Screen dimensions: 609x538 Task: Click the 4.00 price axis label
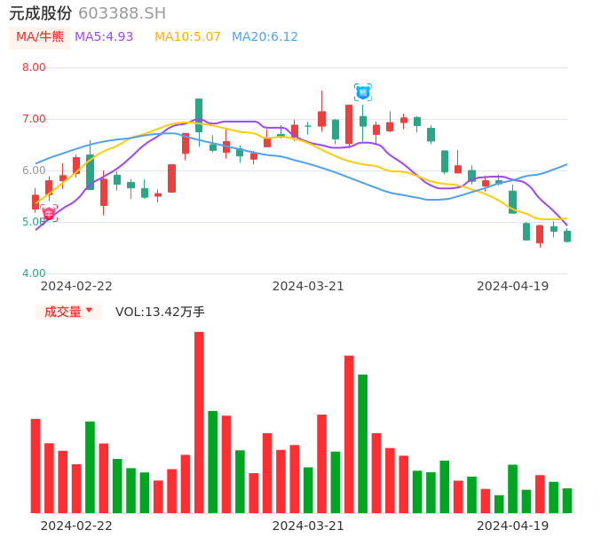34,273
